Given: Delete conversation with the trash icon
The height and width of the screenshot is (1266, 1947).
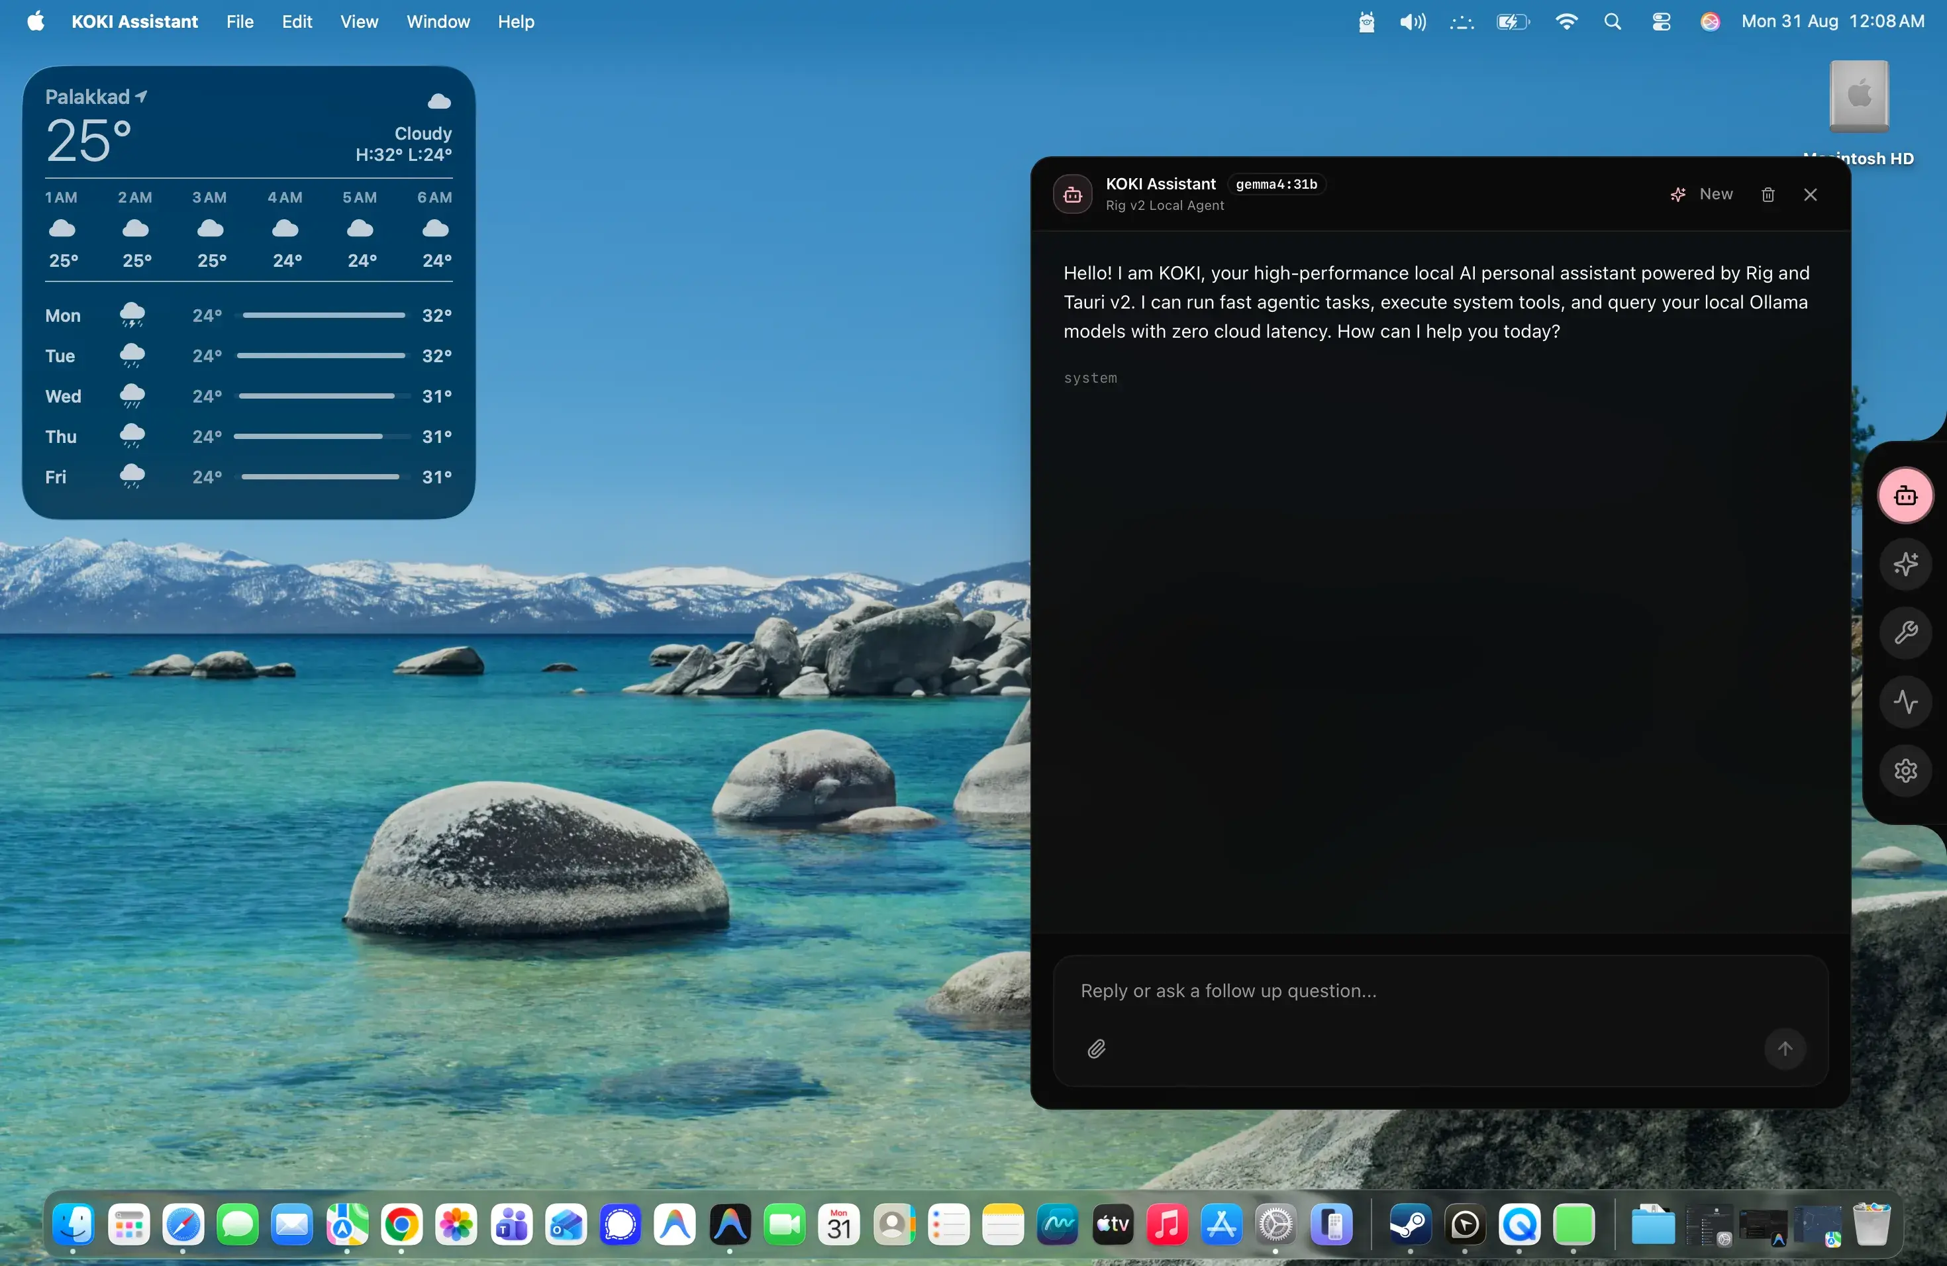Looking at the screenshot, I should [x=1768, y=195].
